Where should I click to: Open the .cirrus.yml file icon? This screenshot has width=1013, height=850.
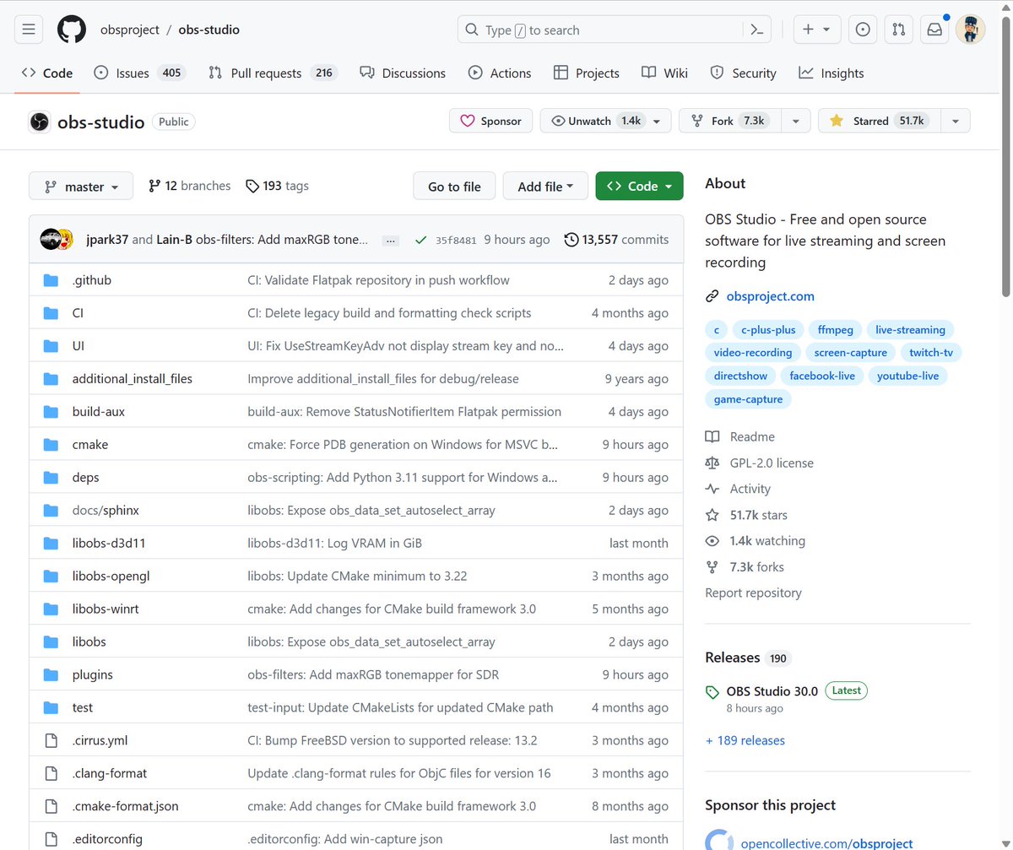(x=51, y=740)
